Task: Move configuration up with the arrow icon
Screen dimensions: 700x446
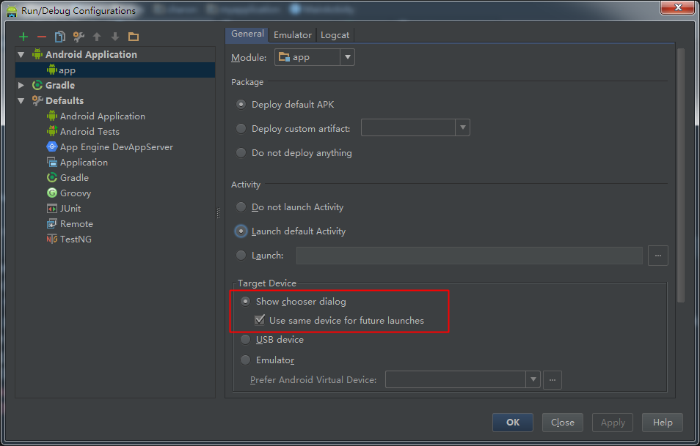Action: tap(97, 37)
